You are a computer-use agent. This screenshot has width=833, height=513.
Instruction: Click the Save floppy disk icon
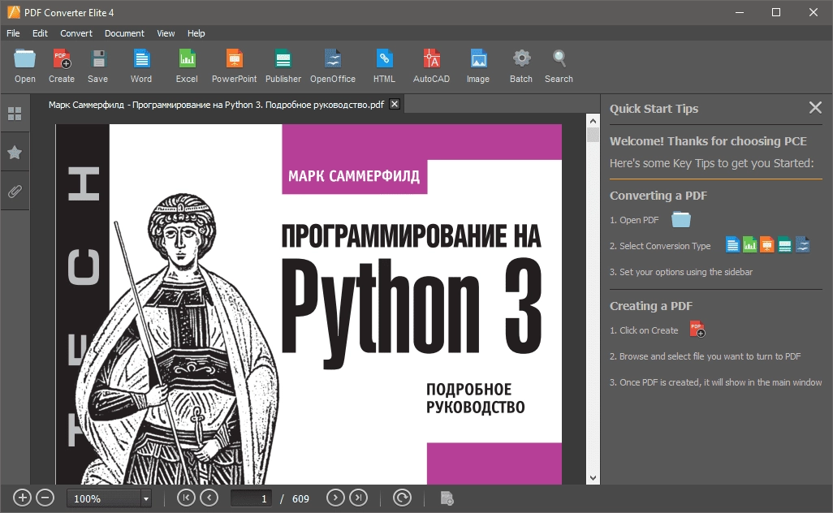click(x=98, y=58)
